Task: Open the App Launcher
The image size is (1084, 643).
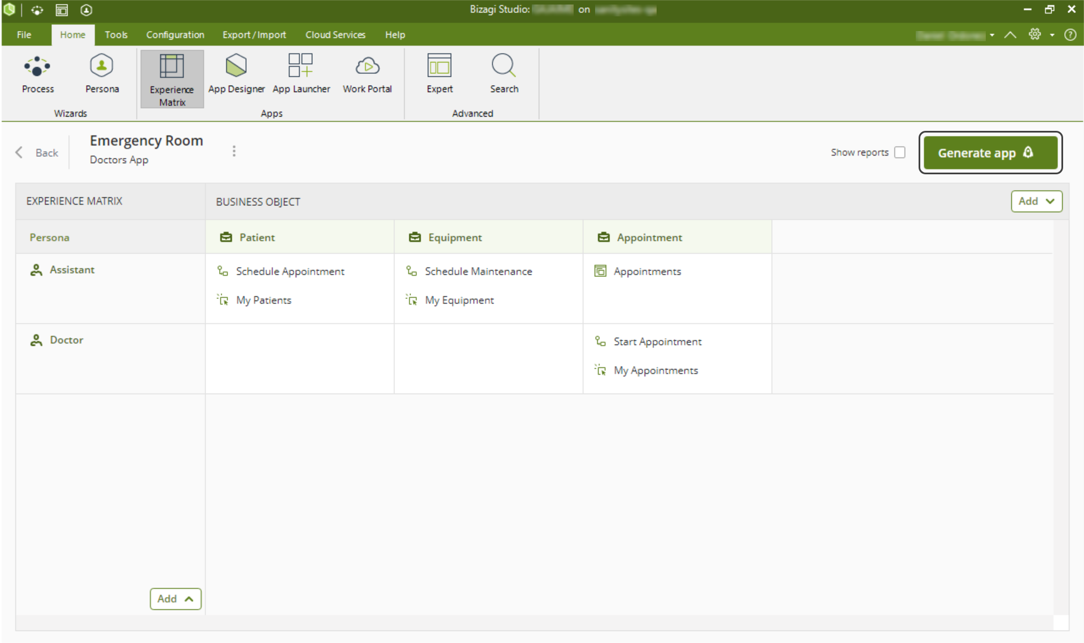Action: [301, 75]
